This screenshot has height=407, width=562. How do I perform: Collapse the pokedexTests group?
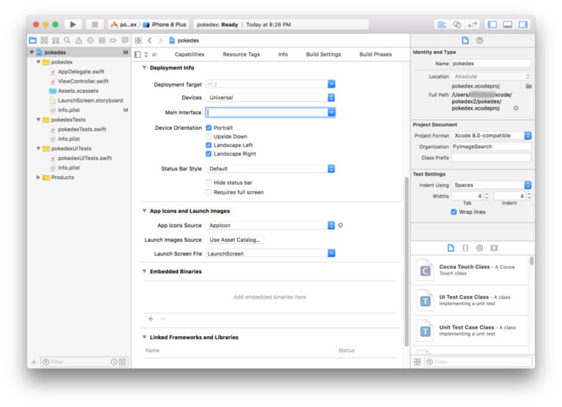pos(38,120)
